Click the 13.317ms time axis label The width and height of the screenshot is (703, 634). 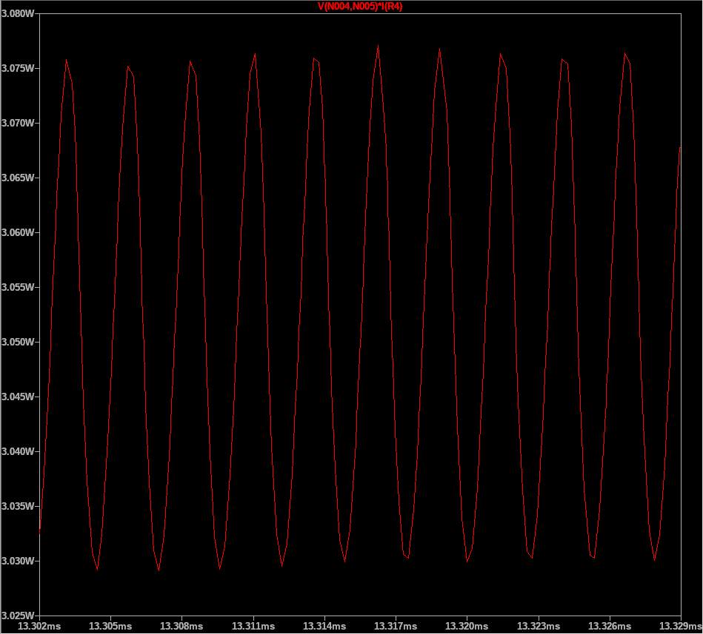(396, 626)
